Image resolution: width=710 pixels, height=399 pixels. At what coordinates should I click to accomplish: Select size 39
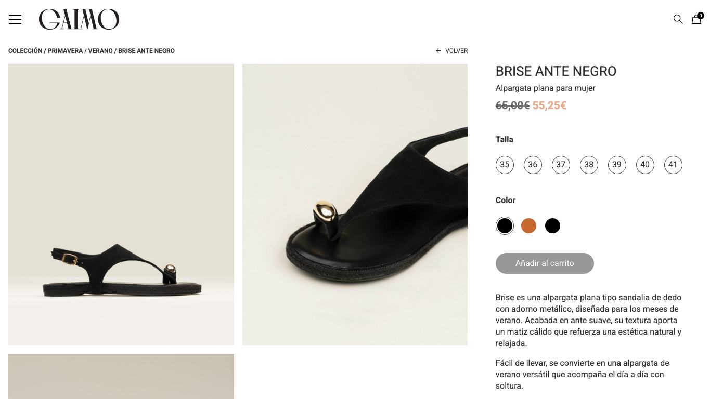[x=617, y=165]
